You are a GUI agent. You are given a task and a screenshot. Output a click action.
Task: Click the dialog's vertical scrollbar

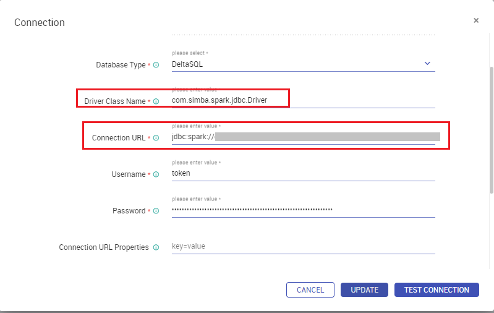click(x=491, y=130)
